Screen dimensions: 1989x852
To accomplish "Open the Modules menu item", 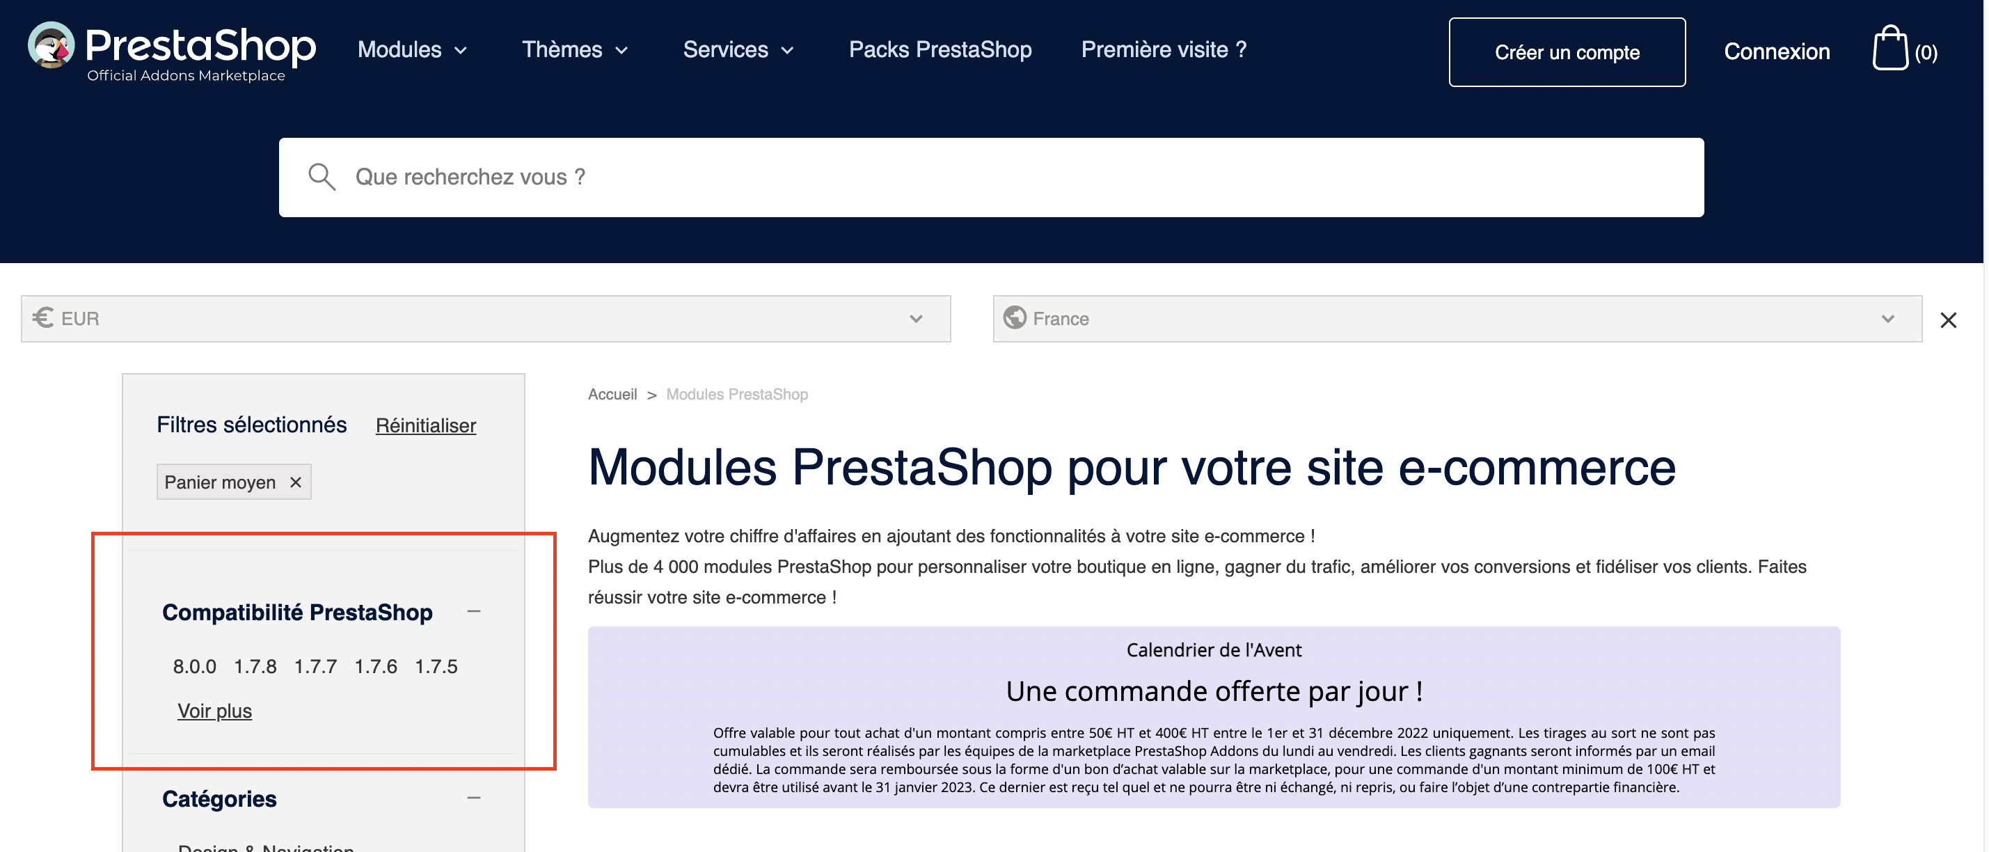I will tap(398, 51).
